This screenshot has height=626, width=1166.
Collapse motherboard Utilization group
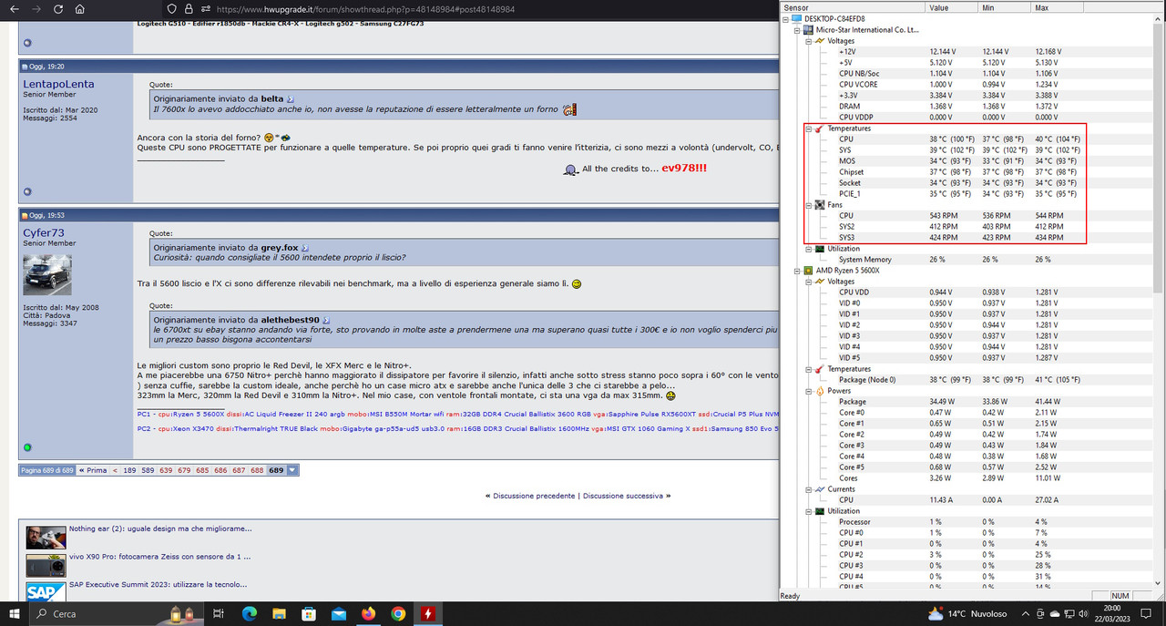point(808,249)
